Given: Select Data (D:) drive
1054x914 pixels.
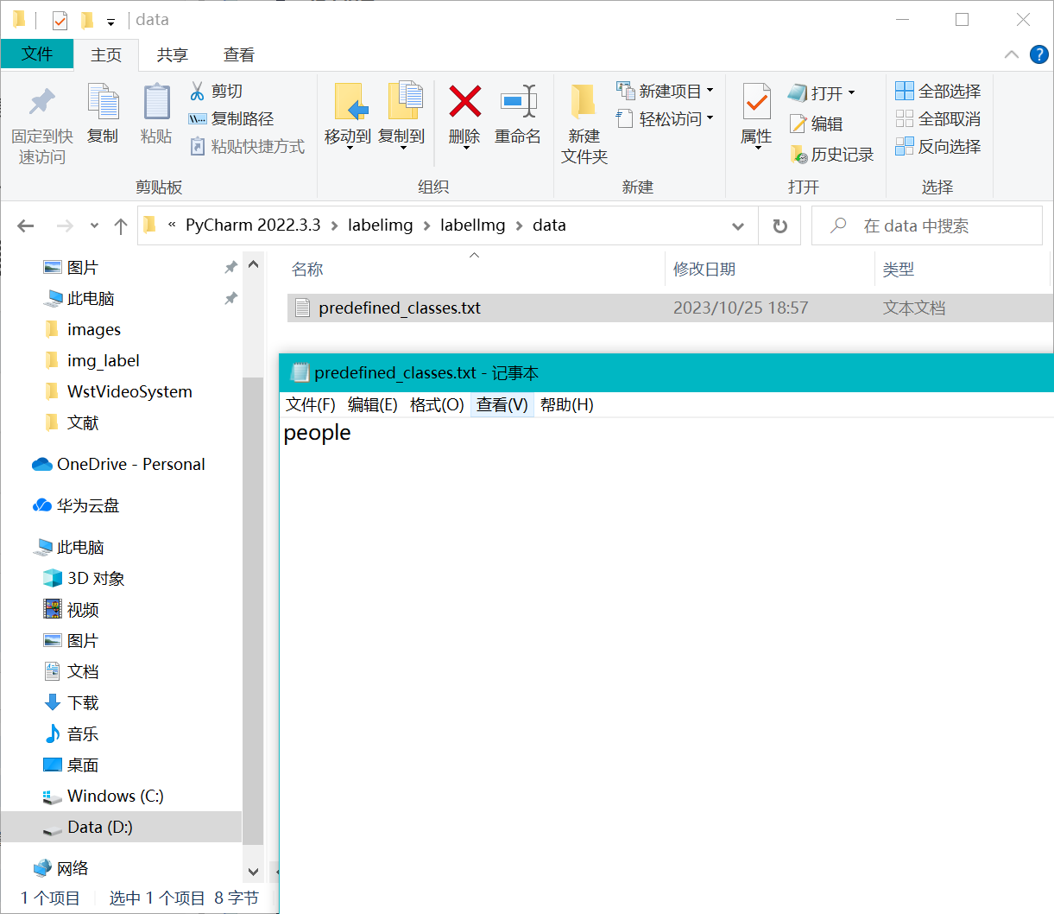Looking at the screenshot, I should coord(121,827).
